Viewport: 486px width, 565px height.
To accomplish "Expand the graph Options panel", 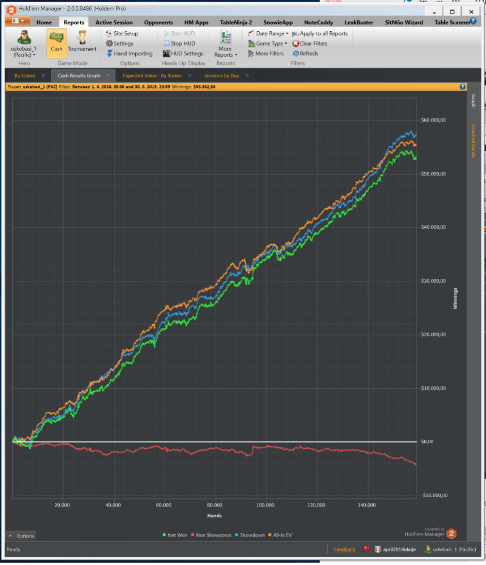I will click(x=21, y=536).
